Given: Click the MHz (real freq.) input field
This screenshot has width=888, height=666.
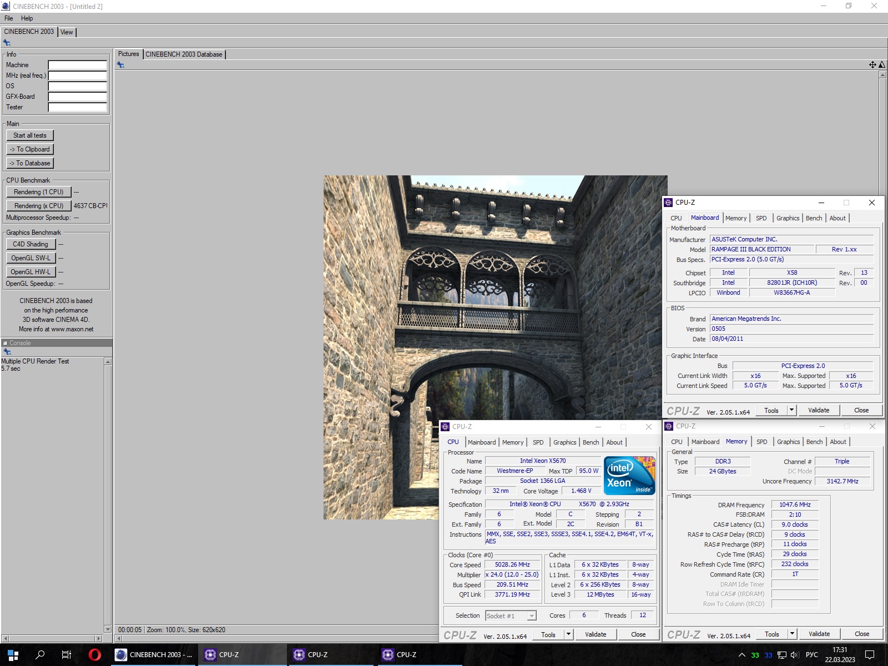Looking at the screenshot, I should [x=77, y=75].
